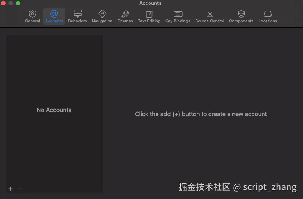The image size is (303, 199).
Task: Open the Key Bindings keyboard icon
Action: pyautogui.click(x=178, y=14)
